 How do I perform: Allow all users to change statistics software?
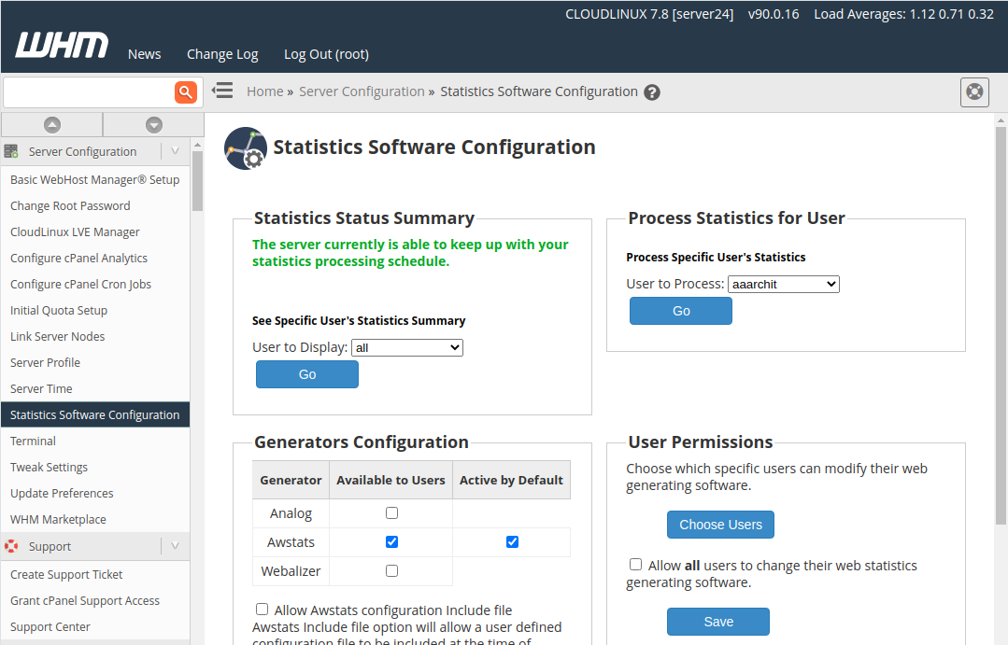(x=635, y=564)
